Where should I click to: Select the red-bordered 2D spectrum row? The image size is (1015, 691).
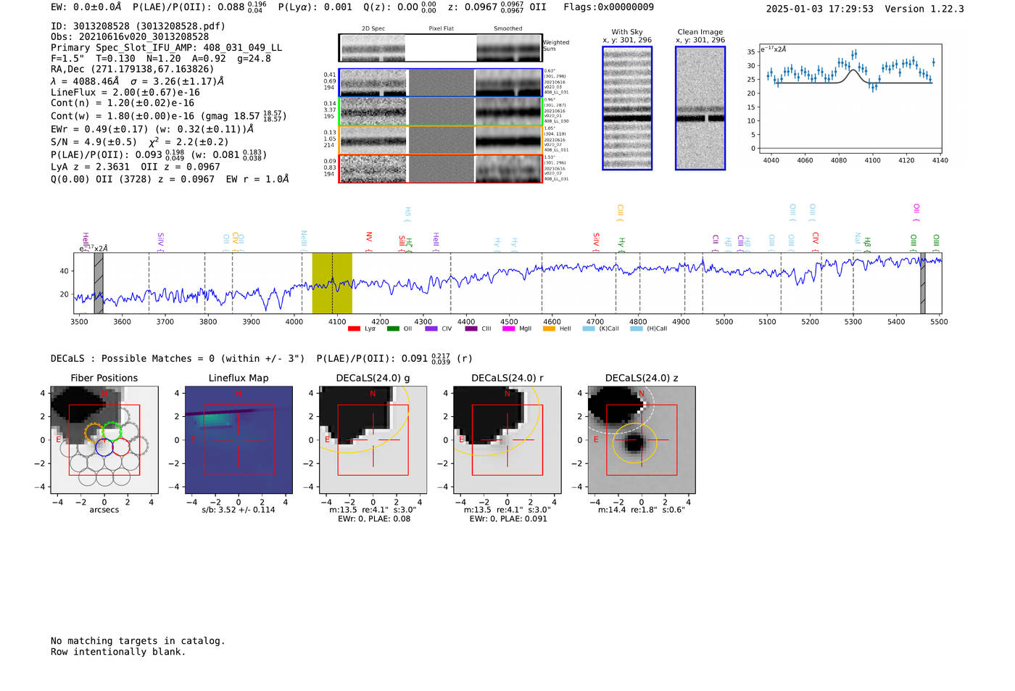pyautogui.click(x=441, y=168)
